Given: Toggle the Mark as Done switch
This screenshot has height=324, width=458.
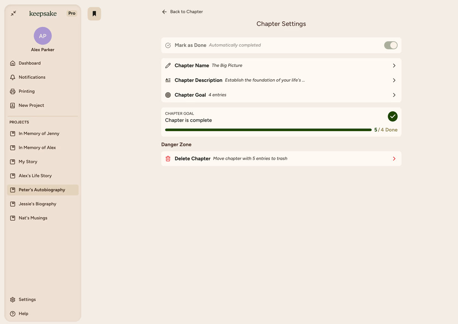Looking at the screenshot, I should (x=390, y=45).
